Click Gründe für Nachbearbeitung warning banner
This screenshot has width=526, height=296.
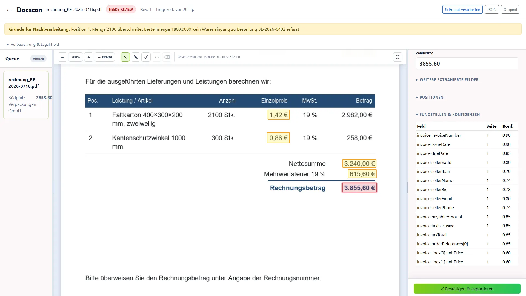tap(263, 29)
